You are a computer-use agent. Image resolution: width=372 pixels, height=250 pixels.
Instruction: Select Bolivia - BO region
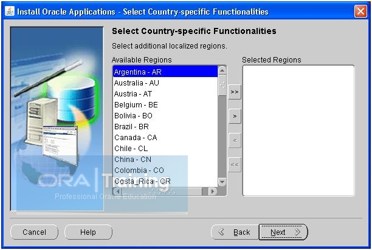pos(165,115)
